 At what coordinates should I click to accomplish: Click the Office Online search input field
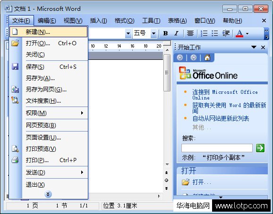coord(217,148)
